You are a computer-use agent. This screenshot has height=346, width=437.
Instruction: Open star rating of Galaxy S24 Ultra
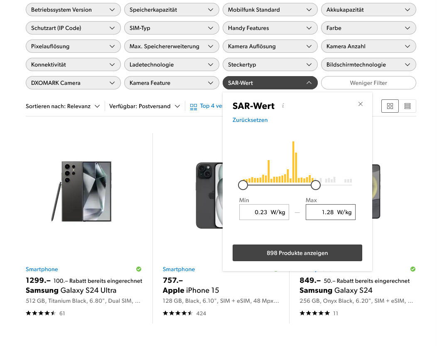41,313
